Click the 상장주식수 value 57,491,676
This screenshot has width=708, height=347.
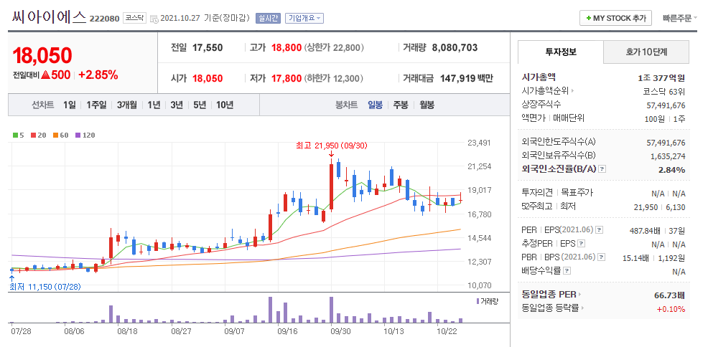pos(666,105)
